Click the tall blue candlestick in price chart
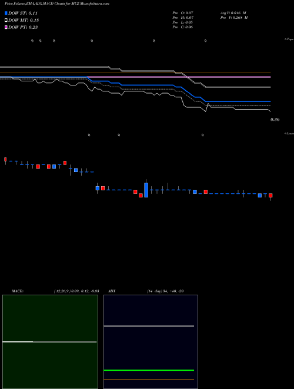The image size is (294, 389). coord(146,190)
